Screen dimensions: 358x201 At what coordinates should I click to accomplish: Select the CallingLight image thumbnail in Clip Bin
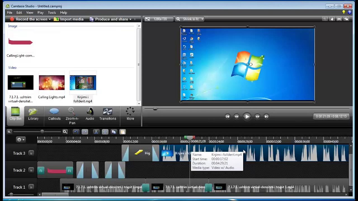(x=20, y=42)
